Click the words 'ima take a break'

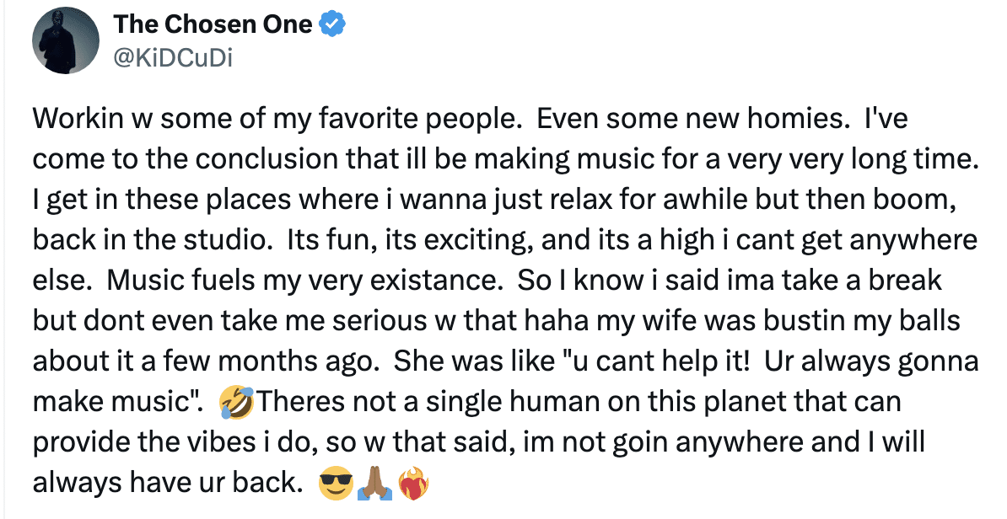point(843,281)
